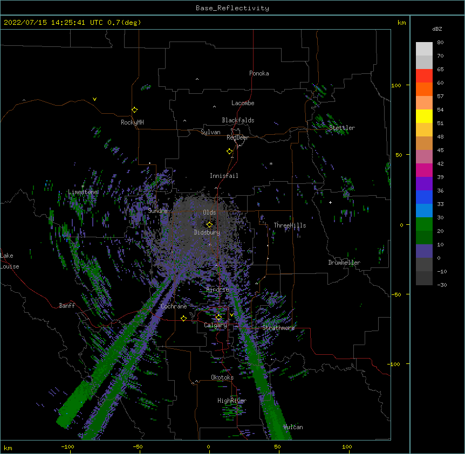Image resolution: width=465 pixels, height=454 pixels.
Task: Click the HighRiver town label
Action: (x=232, y=401)
